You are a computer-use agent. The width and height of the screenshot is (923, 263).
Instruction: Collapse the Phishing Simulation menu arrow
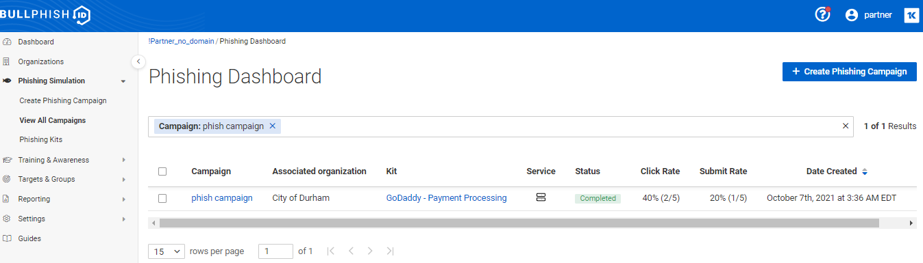point(123,81)
